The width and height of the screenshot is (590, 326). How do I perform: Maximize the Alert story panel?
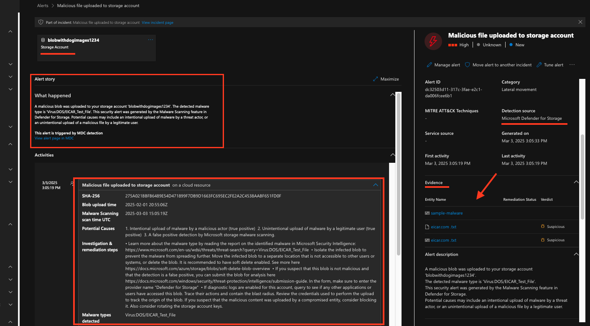click(x=385, y=79)
